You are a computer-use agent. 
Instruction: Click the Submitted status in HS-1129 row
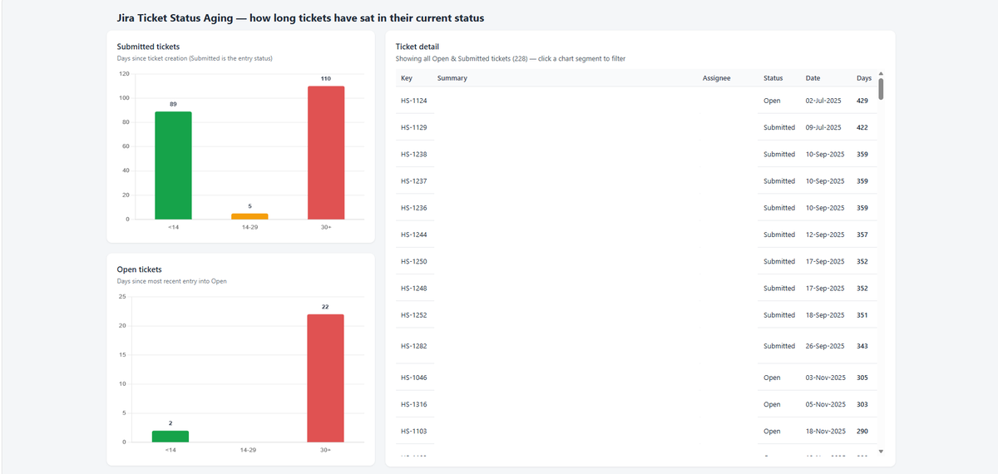(779, 127)
